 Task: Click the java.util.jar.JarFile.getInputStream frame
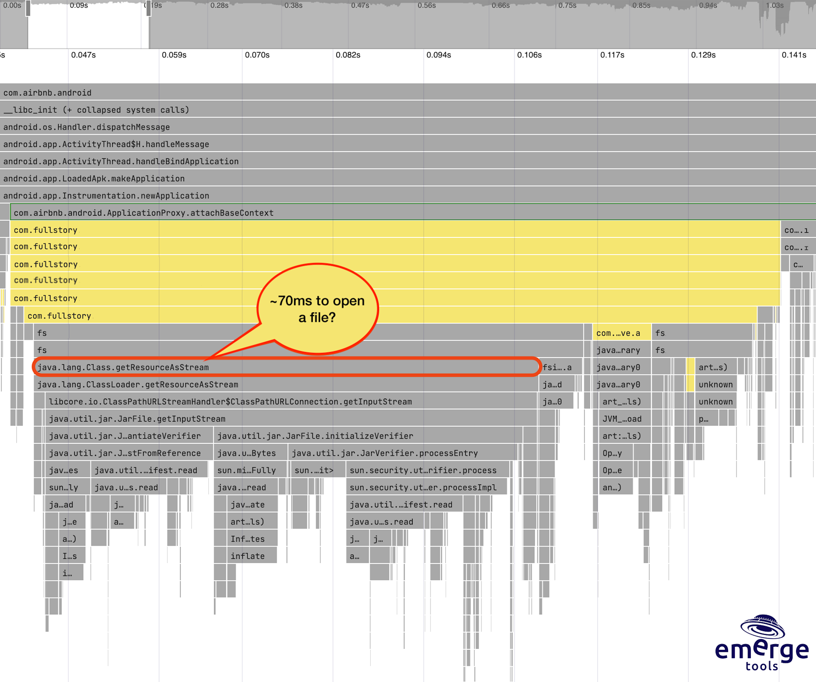[x=137, y=419]
